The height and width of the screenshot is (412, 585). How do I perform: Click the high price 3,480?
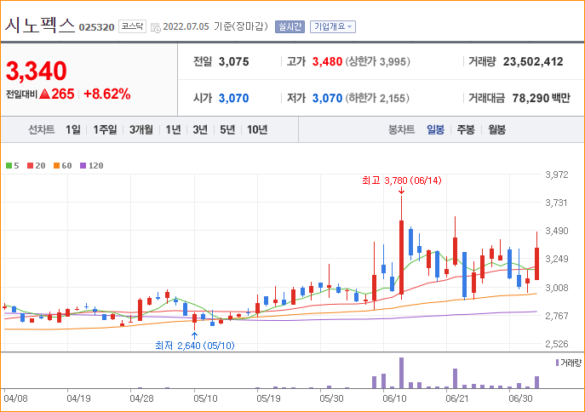pos(327,61)
